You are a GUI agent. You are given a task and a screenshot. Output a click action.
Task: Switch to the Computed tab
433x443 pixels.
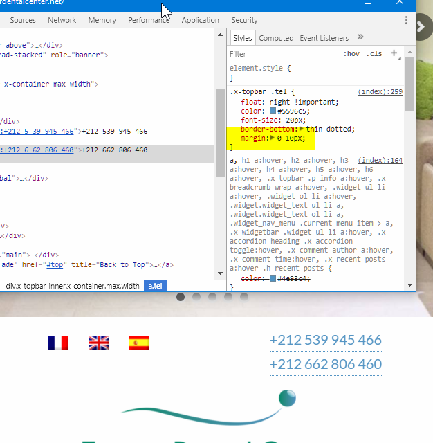(276, 38)
